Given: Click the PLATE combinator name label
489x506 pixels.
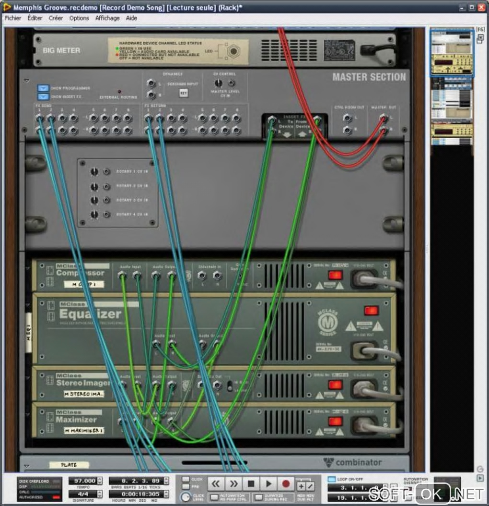Looking at the screenshot, I should coord(69,465).
